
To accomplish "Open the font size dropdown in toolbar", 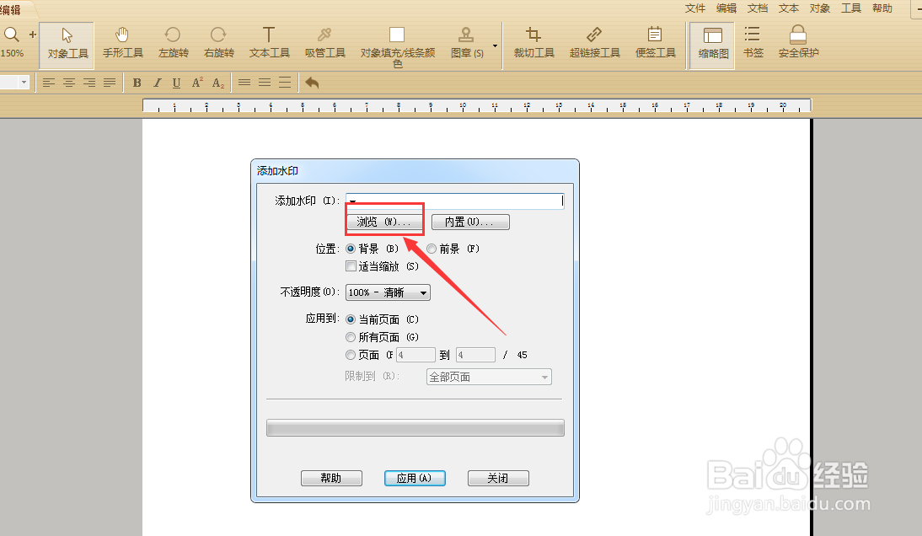I will coord(24,83).
